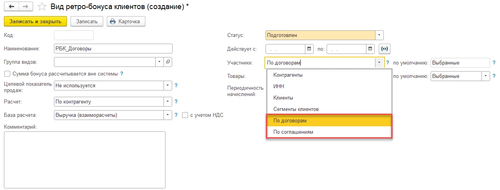The height and width of the screenshot is (190, 500).
Task: Click inside the 'Комментарий' text area
Action: [84, 159]
